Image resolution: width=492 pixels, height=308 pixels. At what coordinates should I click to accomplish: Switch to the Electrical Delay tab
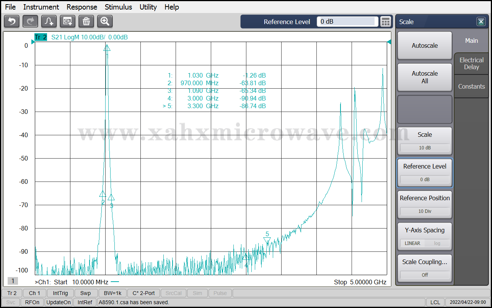point(471,63)
